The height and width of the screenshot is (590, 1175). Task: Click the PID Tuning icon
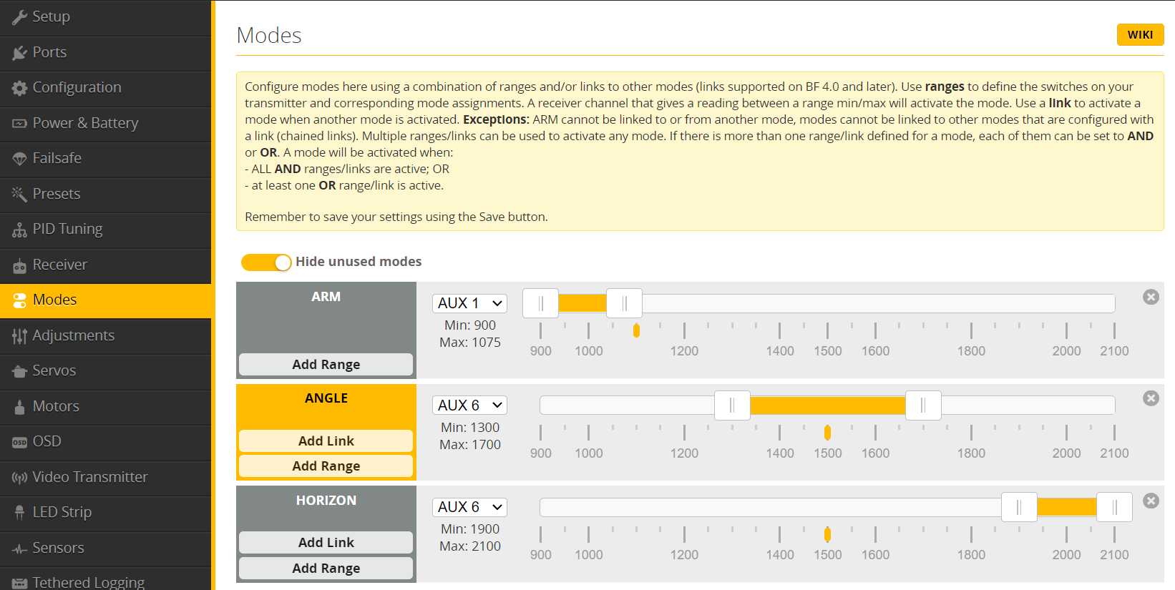(x=19, y=230)
